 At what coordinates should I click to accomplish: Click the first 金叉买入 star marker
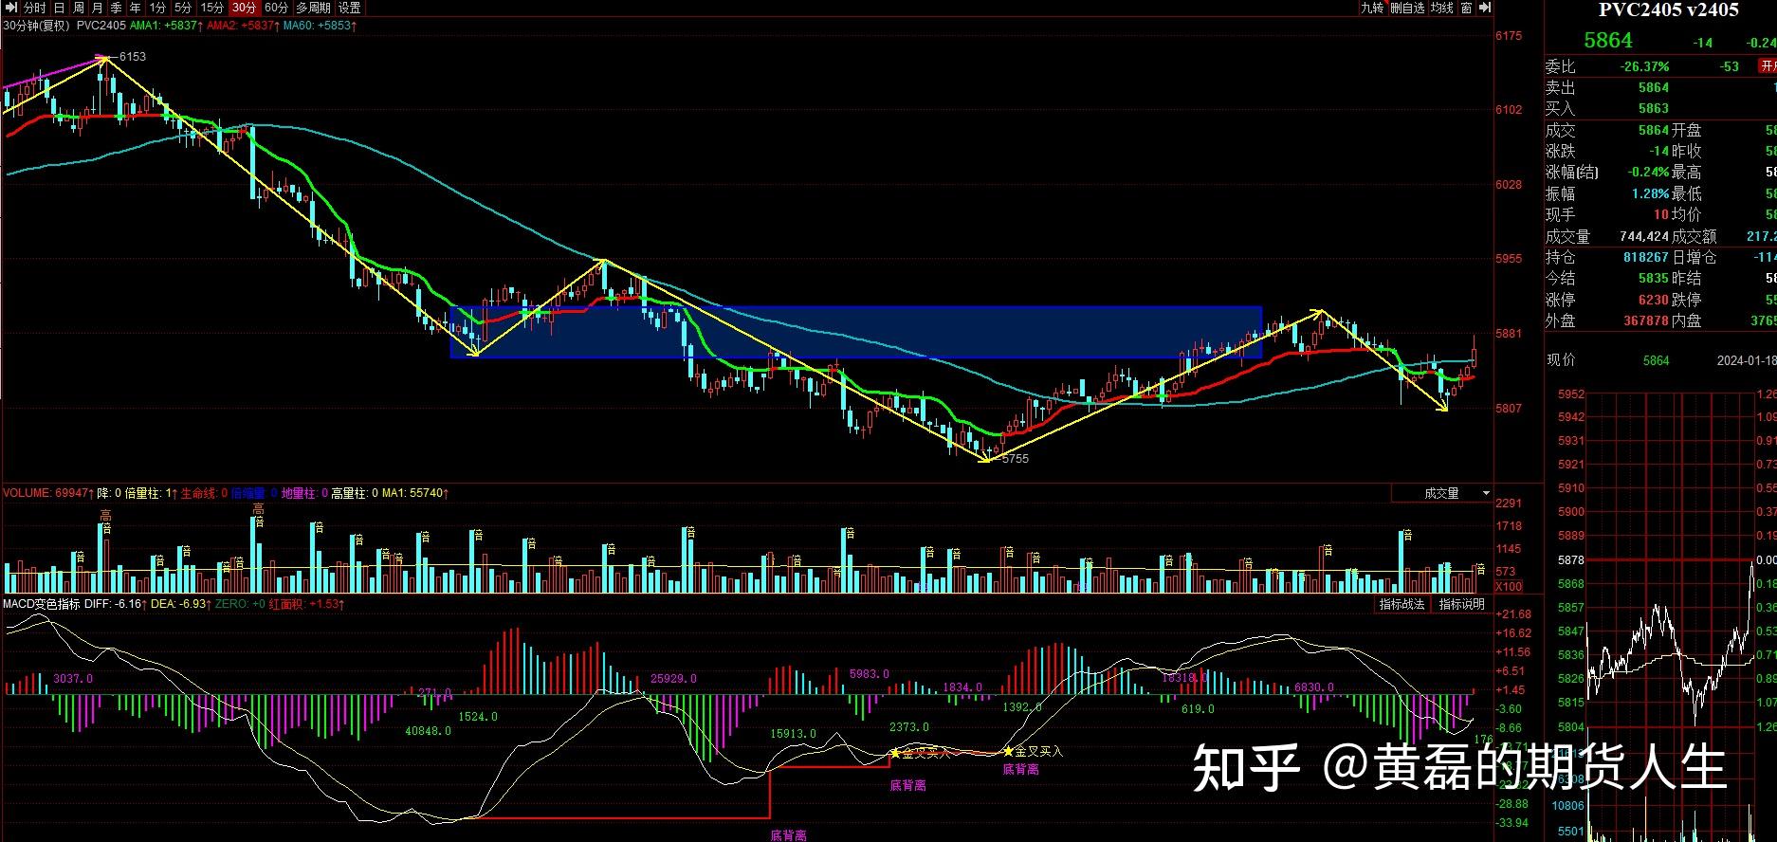(894, 753)
